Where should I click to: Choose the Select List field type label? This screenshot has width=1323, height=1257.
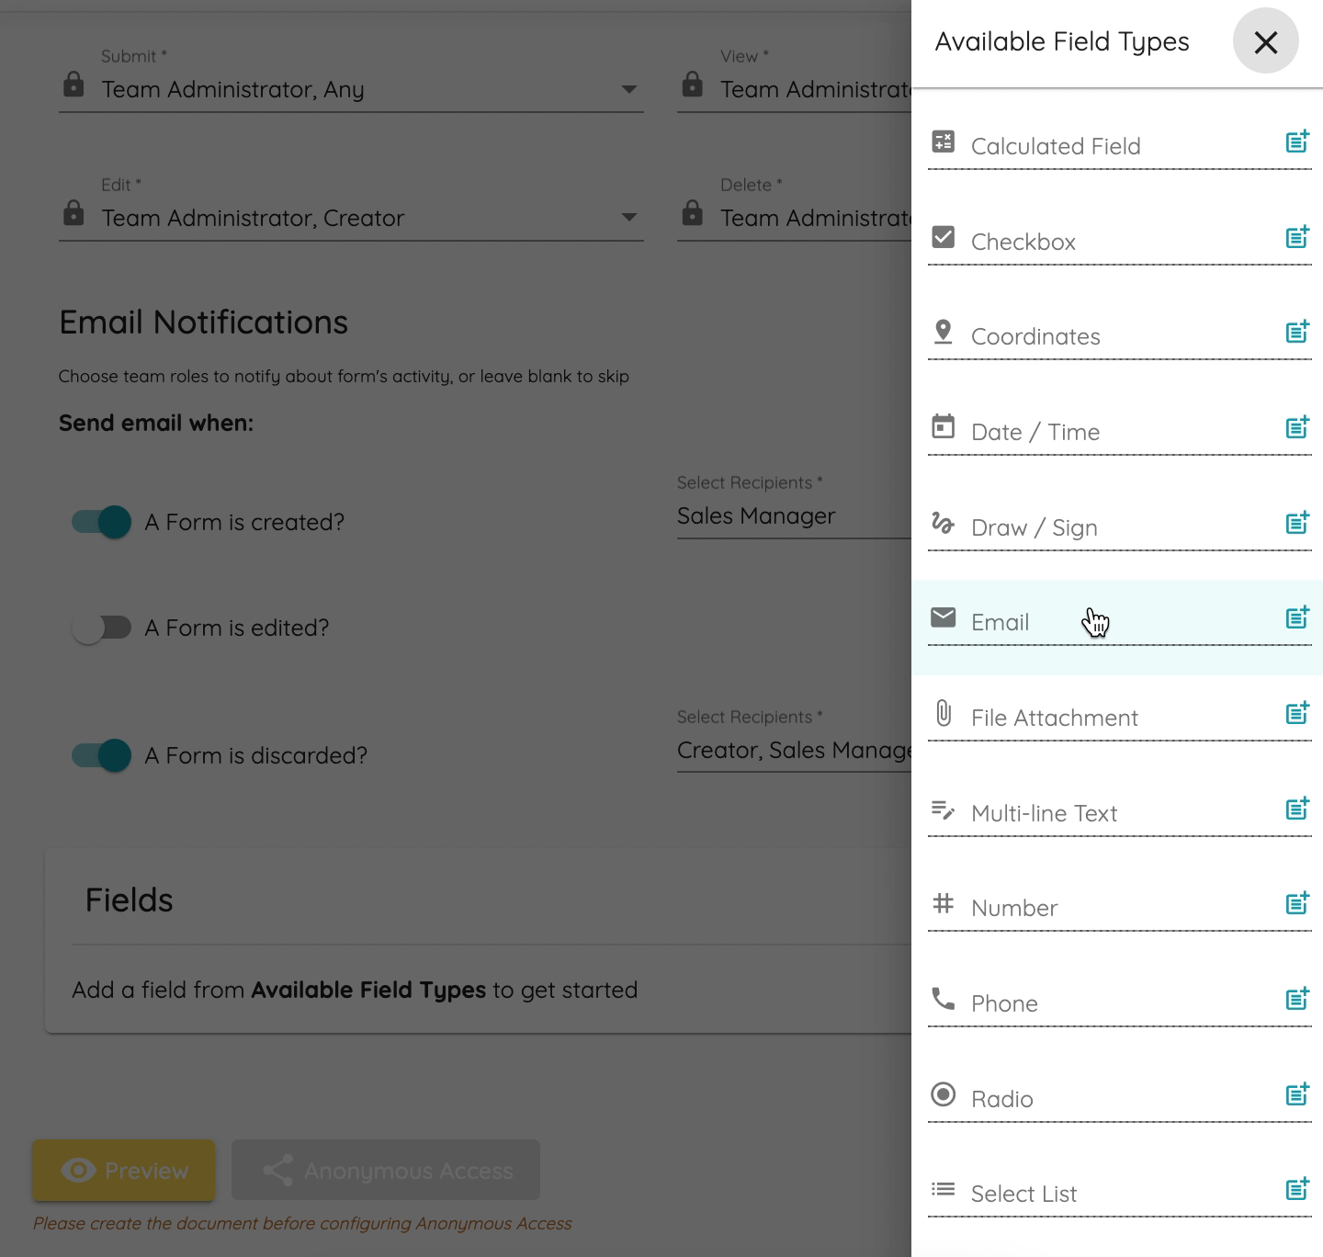point(1023,1194)
